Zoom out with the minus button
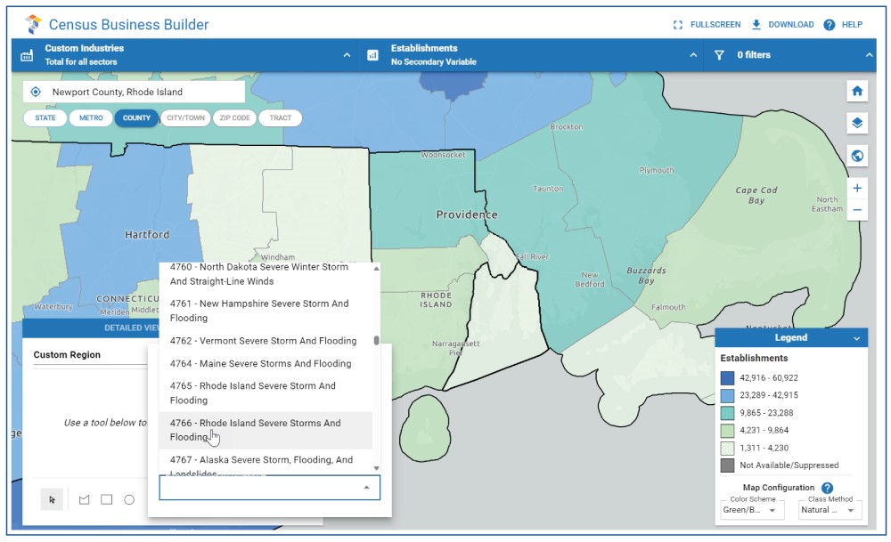Image resolution: width=891 pixels, height=542 pixels. point(857,210)
